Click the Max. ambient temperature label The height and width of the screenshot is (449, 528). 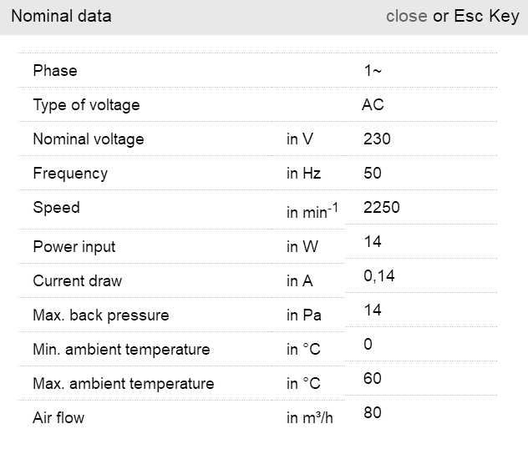(x=123, y=384)
